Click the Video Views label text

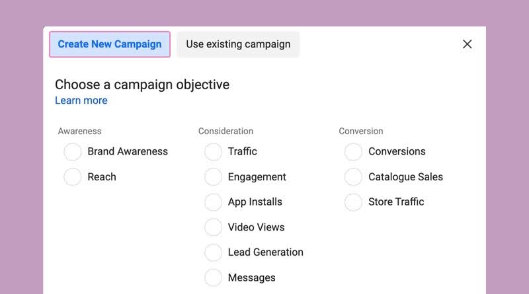coord(256,227)
